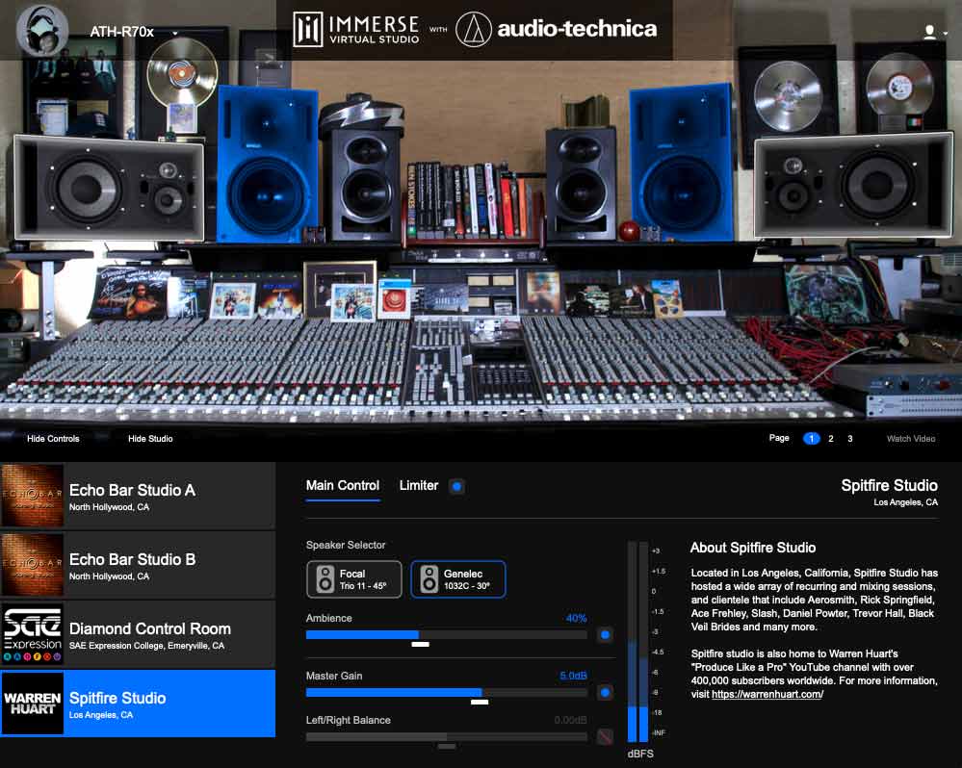Viewport: 962px width, 768px height.
Task: Click the SAE Expression logo thumbnail
Action: pyautogui.click(x=33, y=633)
